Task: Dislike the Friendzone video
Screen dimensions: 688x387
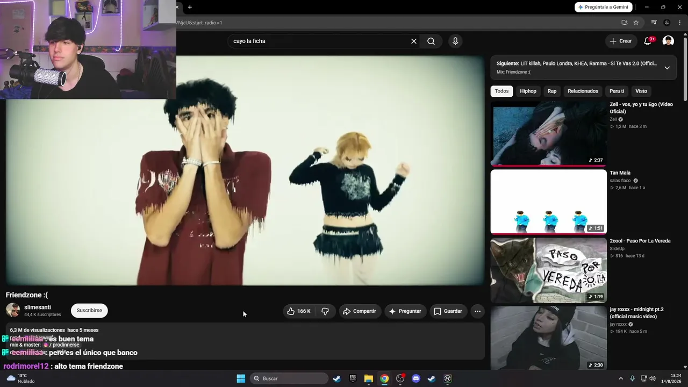Action: pos(325,311)
